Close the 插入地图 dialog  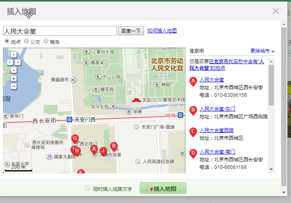276,11
